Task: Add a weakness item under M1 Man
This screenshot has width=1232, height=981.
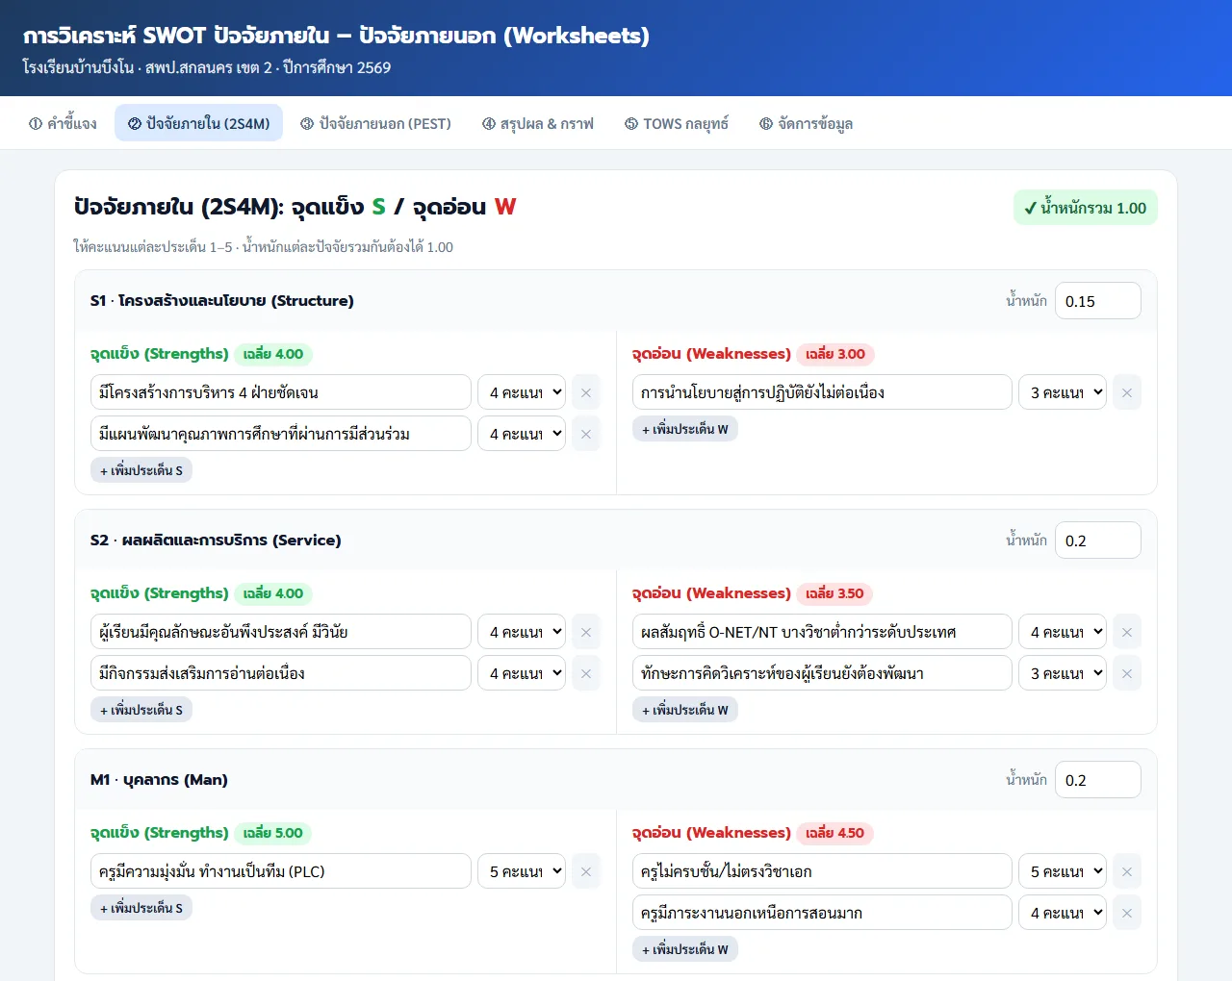Action: pyautogui.click(x=685, y=949)
